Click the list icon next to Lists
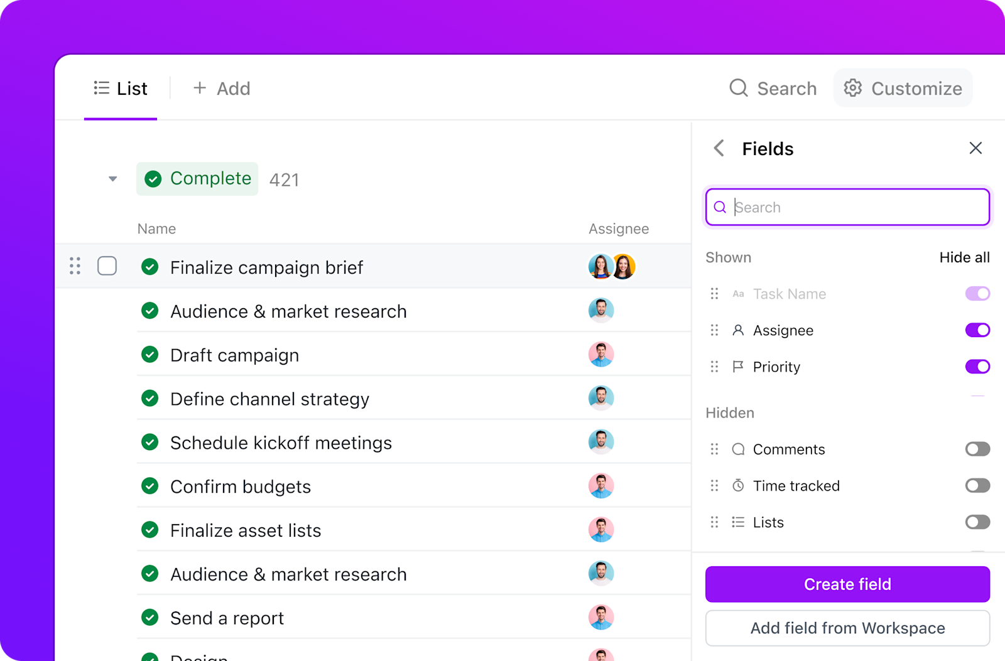 738,522
